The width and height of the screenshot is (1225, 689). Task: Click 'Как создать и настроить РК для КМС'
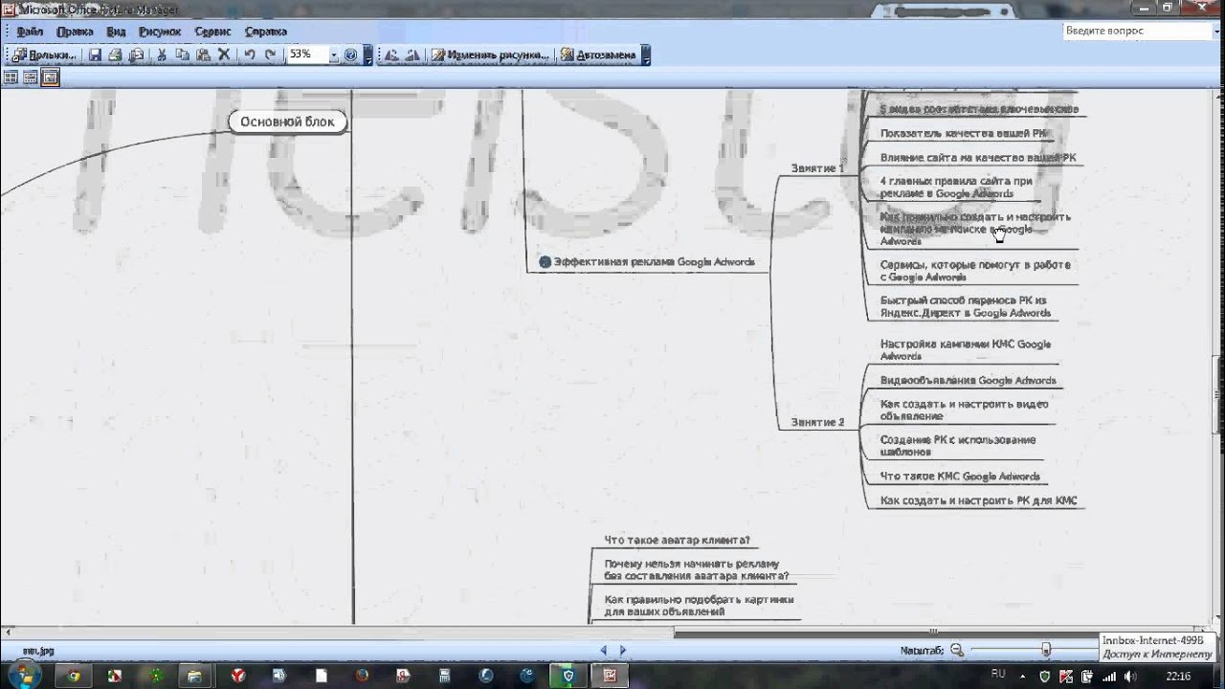[978, 500]
